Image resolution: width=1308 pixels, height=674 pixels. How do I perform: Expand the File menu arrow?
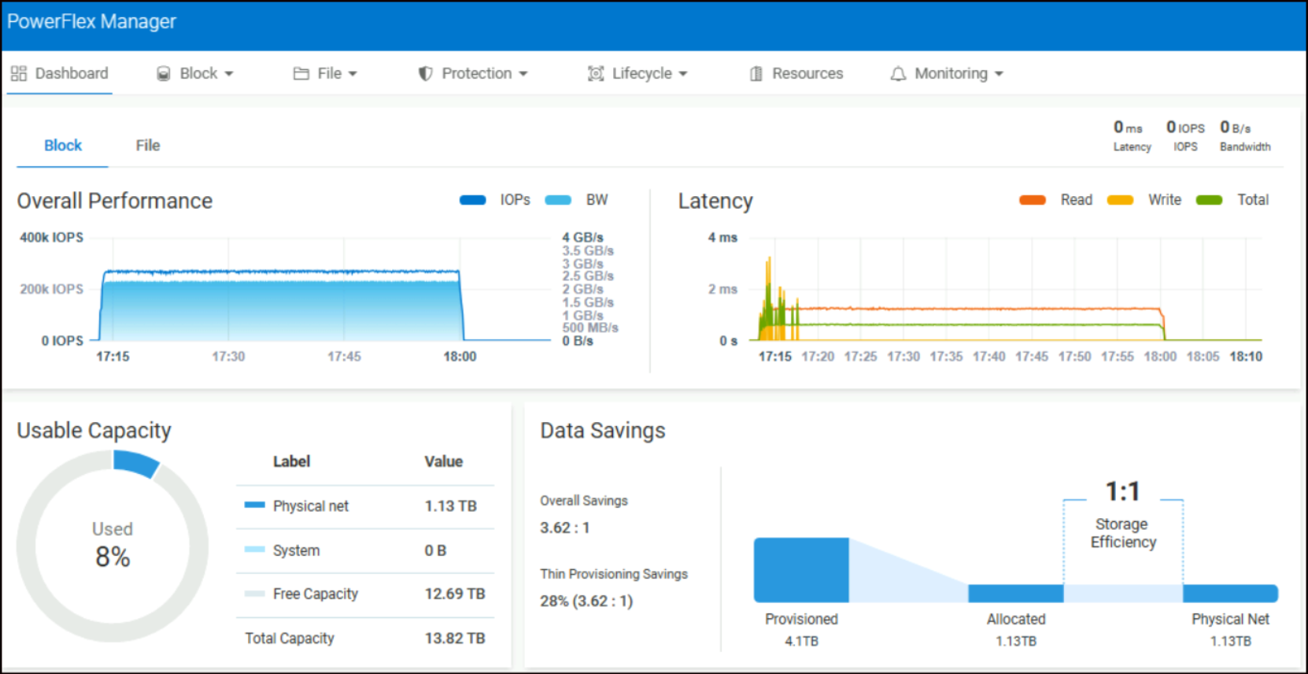coord(353,74)
